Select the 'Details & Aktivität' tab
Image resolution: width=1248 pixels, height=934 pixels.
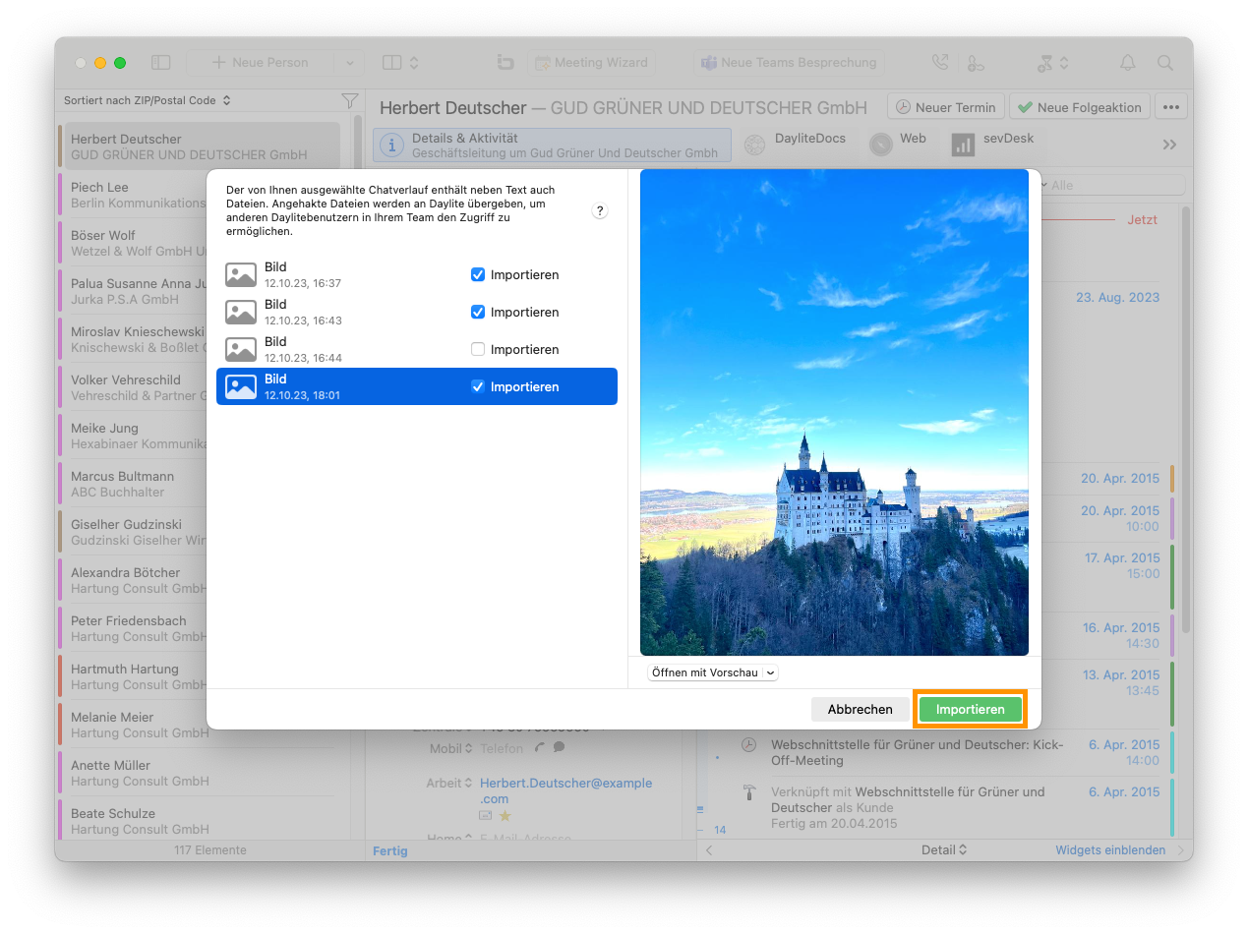[553, 145]
